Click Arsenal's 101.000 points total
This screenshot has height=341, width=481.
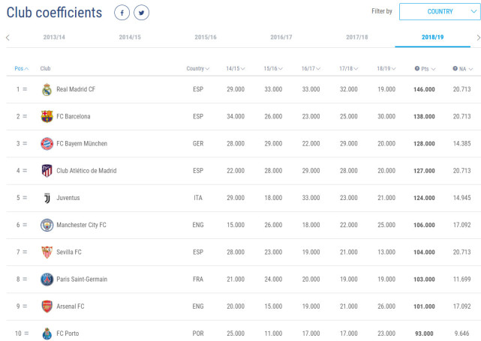pyautogui.click(x=424, y=307)
